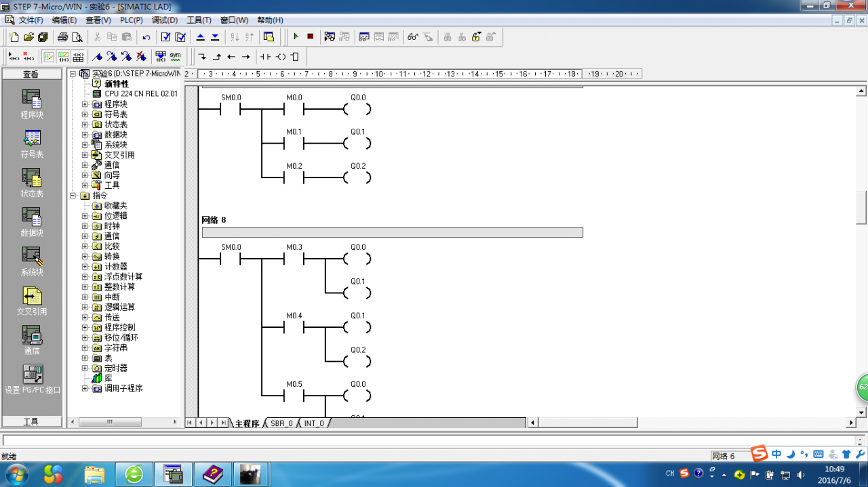Switch to the SBR_0 tab
The width and height of the screenshot is (868, 487).
tap(281, 423)
